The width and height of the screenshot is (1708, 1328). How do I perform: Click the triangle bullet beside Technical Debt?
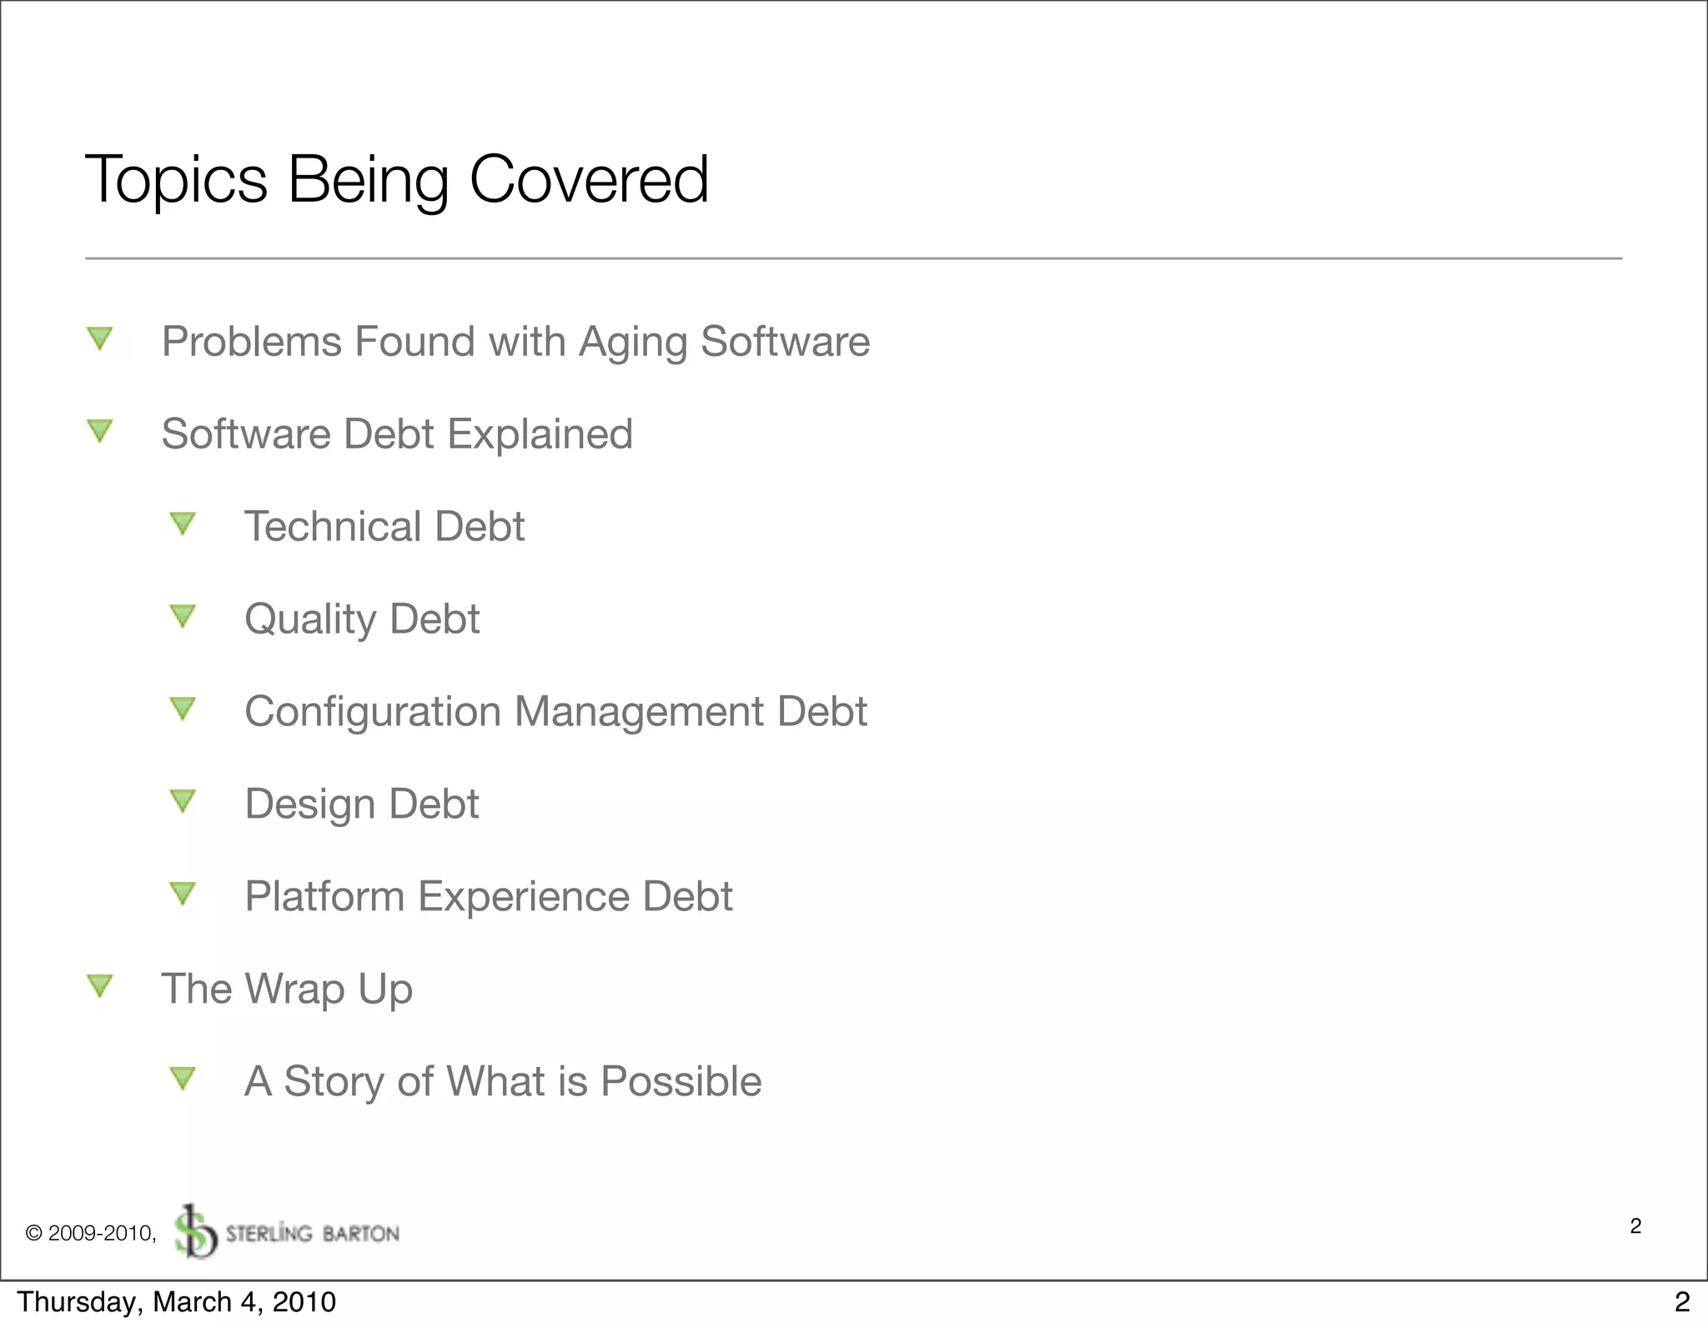[x=183, y=524]
